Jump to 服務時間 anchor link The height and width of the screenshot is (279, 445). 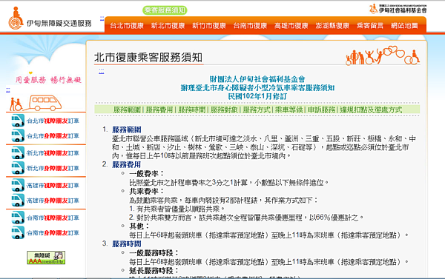[191, 110]
